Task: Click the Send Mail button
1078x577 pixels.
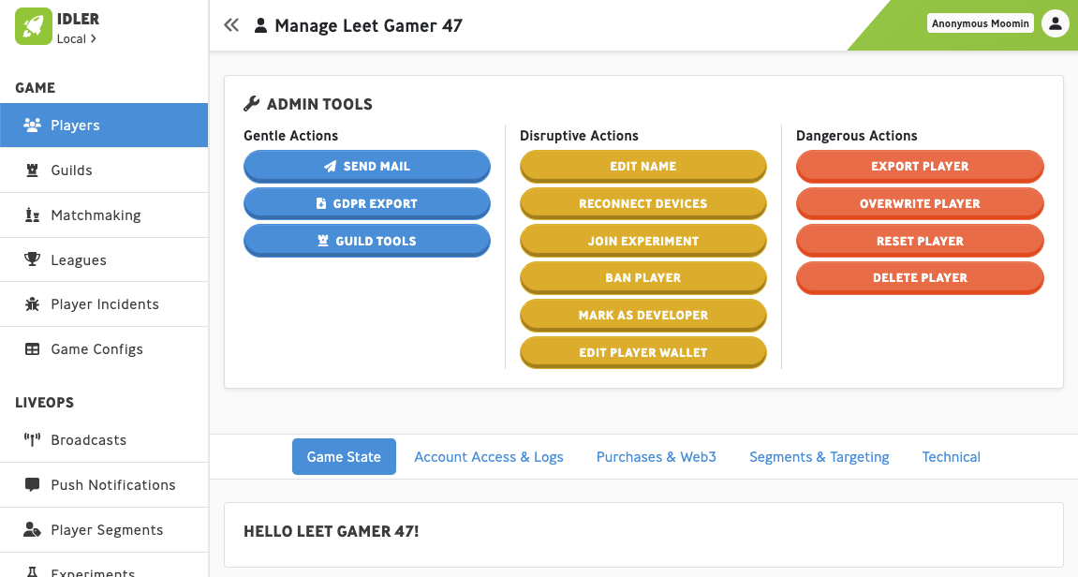Action: 367,167
